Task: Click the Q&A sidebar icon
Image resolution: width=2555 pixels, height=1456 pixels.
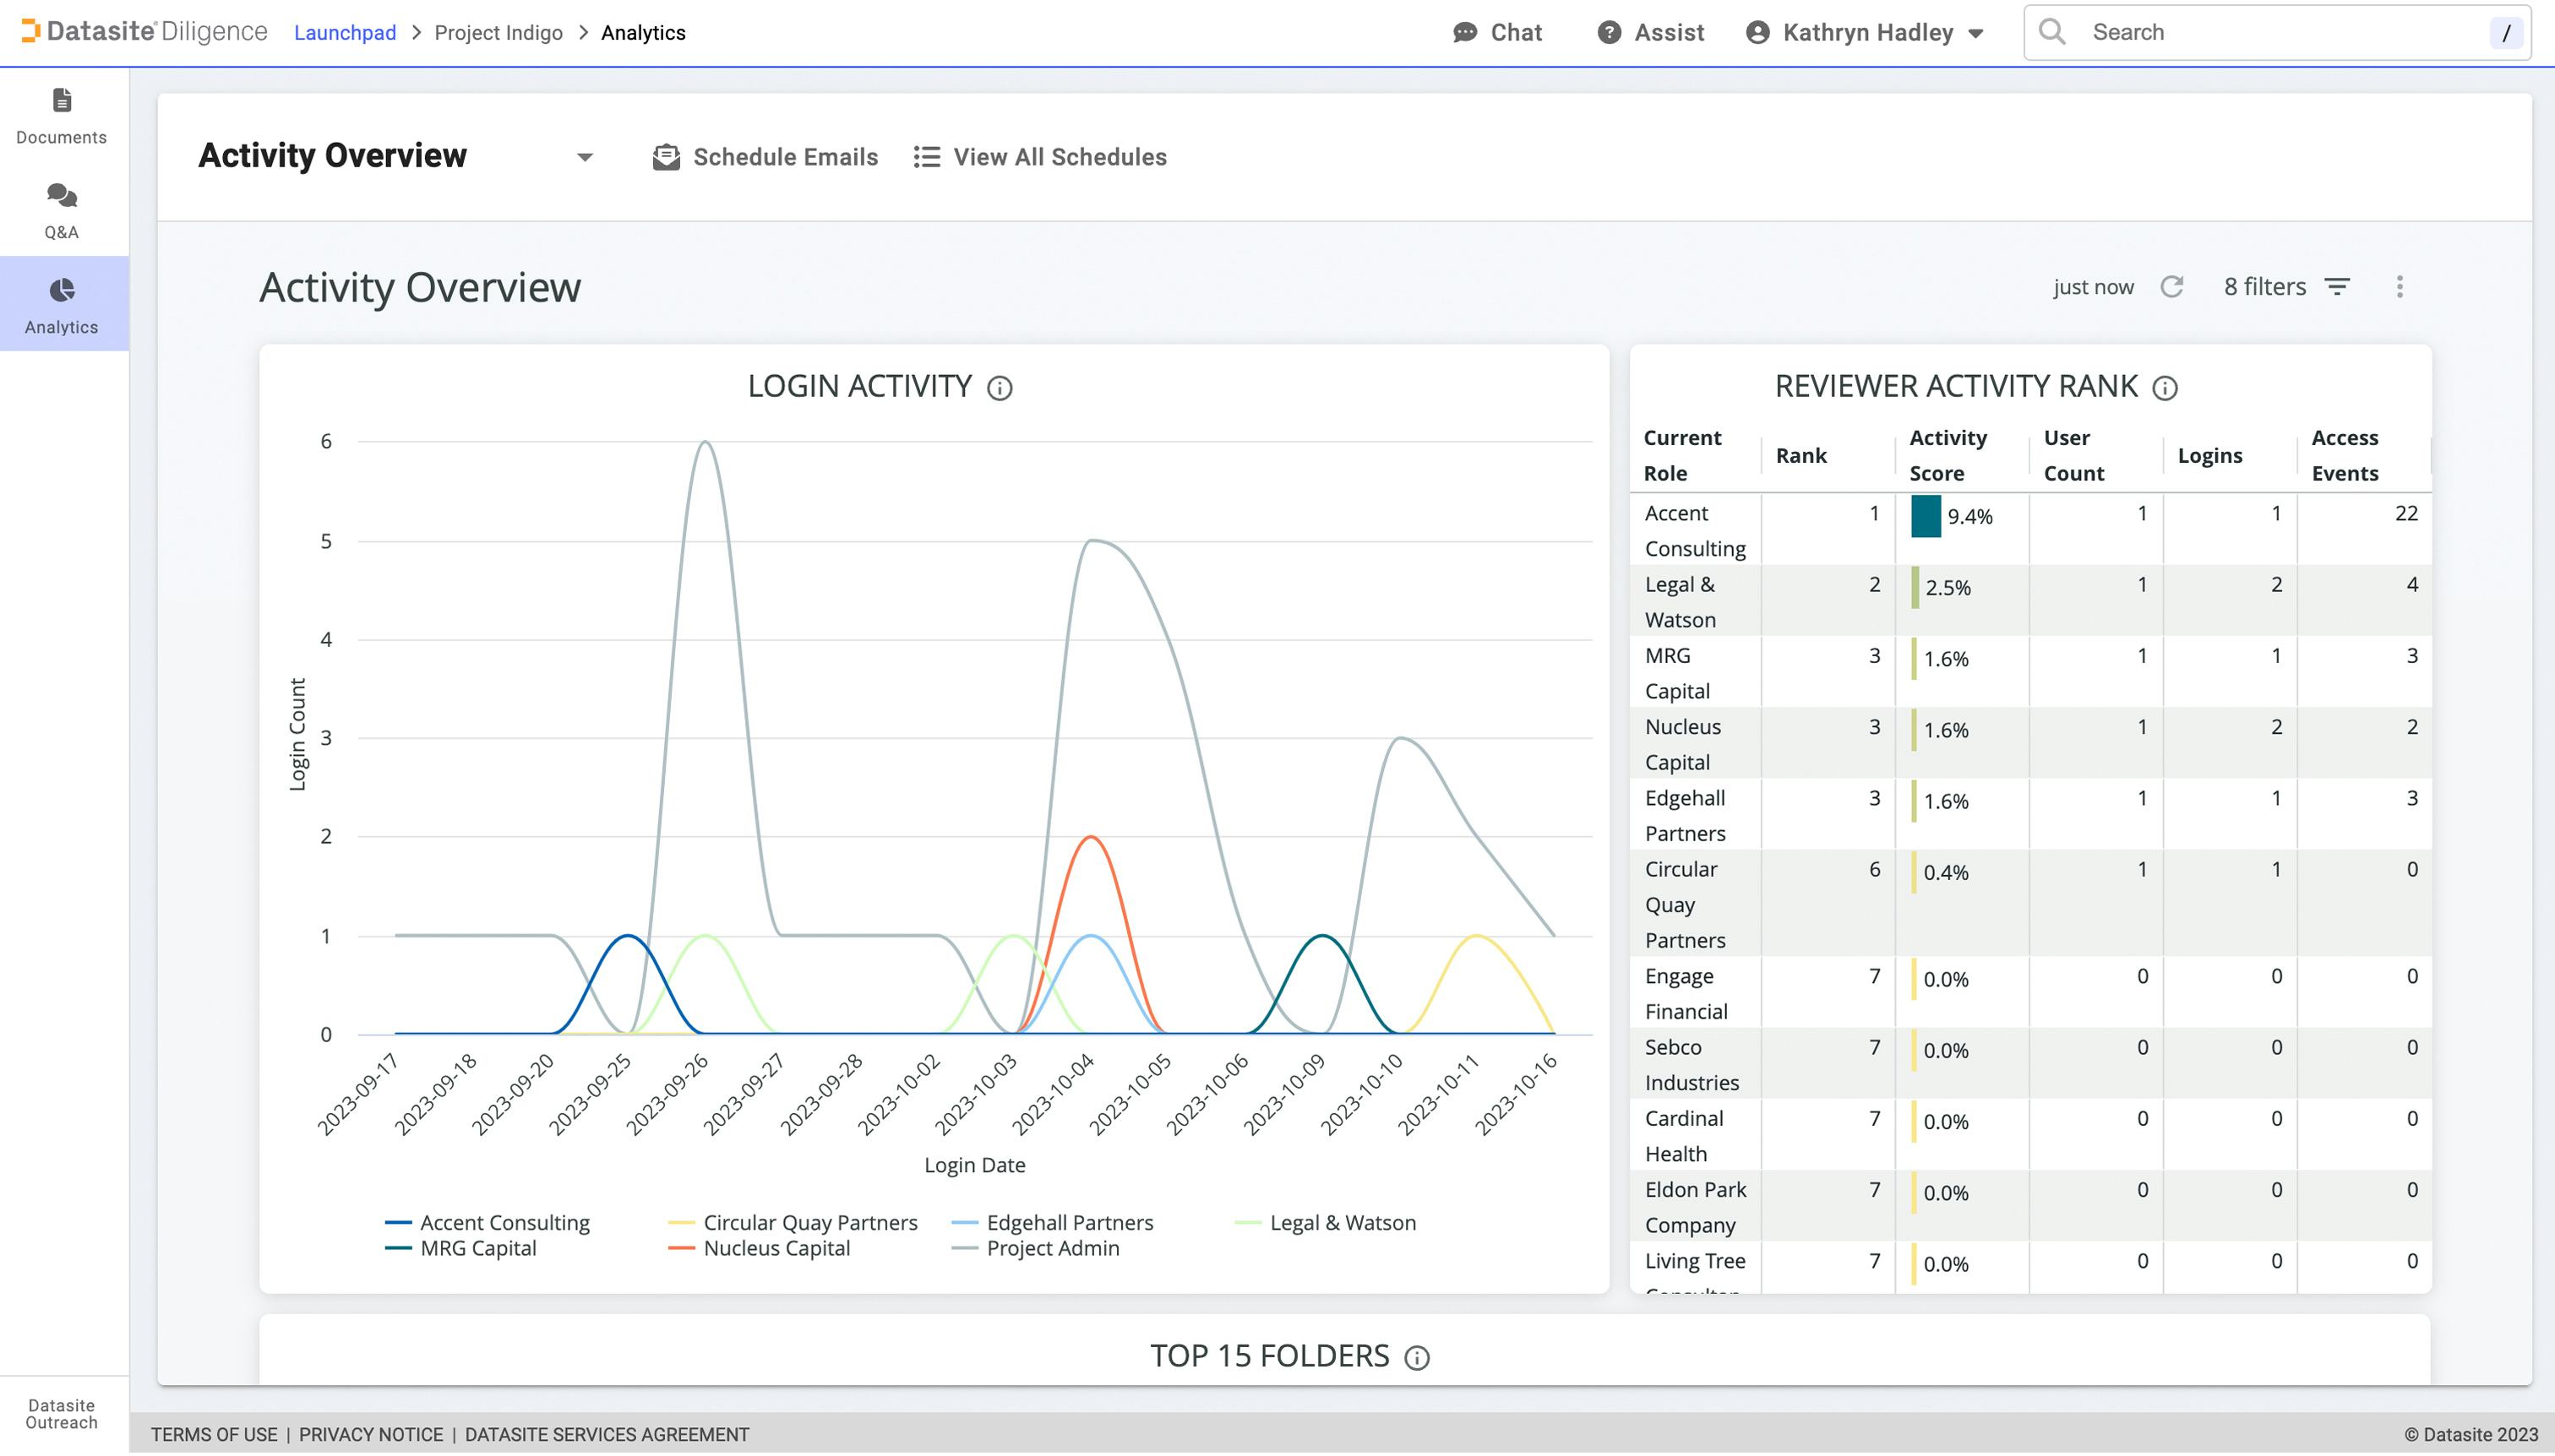Action: point(62,209)
